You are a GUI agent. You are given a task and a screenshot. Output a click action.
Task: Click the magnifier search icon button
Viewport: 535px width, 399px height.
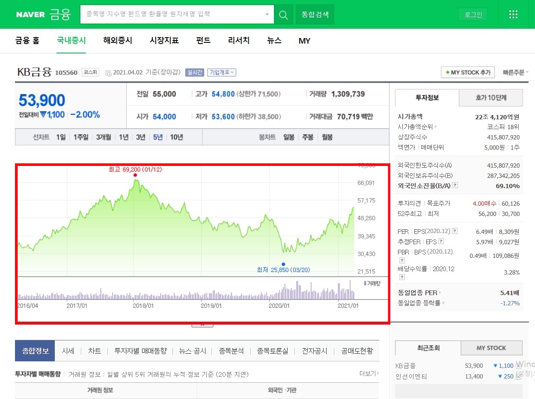tap(283, 15)
